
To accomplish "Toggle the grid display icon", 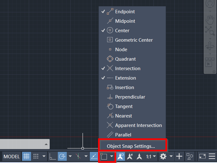I will click(x=27, y=156).
